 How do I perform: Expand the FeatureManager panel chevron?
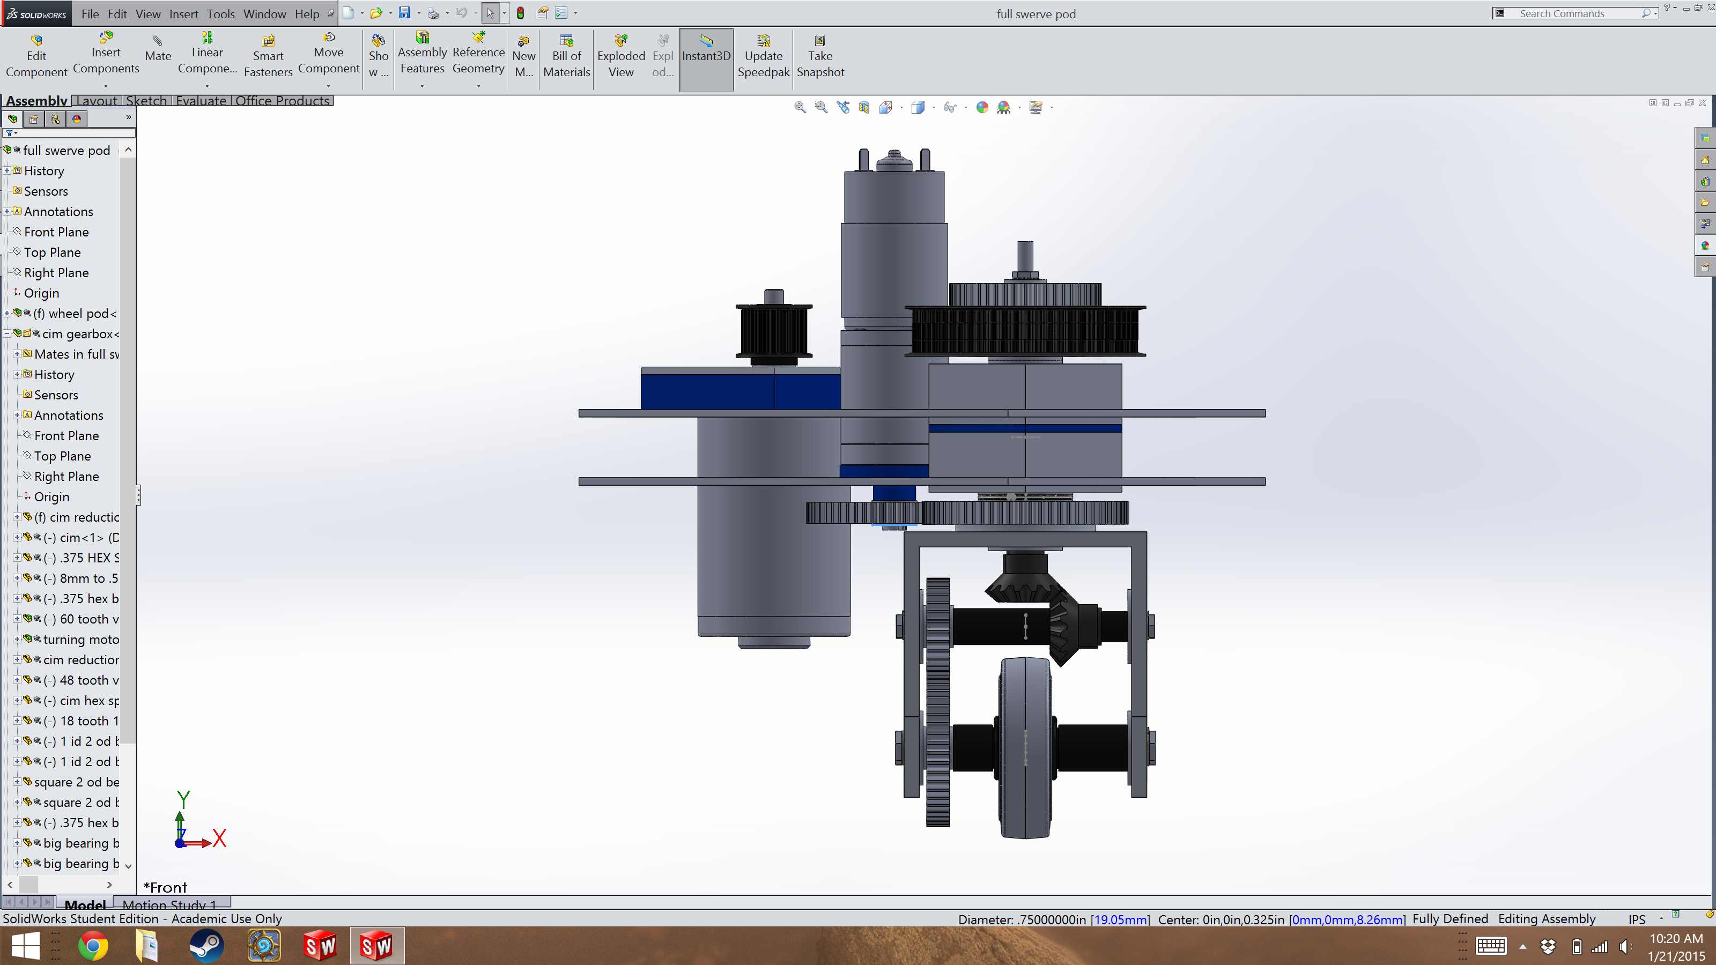pyautogui.click(x=129, y=117)
